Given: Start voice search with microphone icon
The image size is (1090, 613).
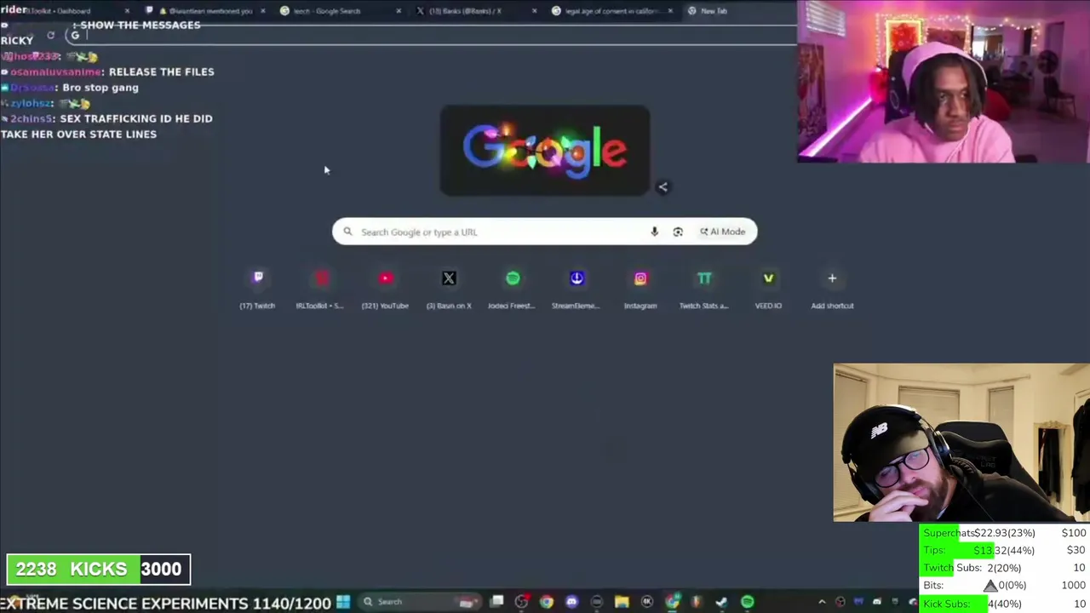Looking at the screenshot, I should [654, 232].
